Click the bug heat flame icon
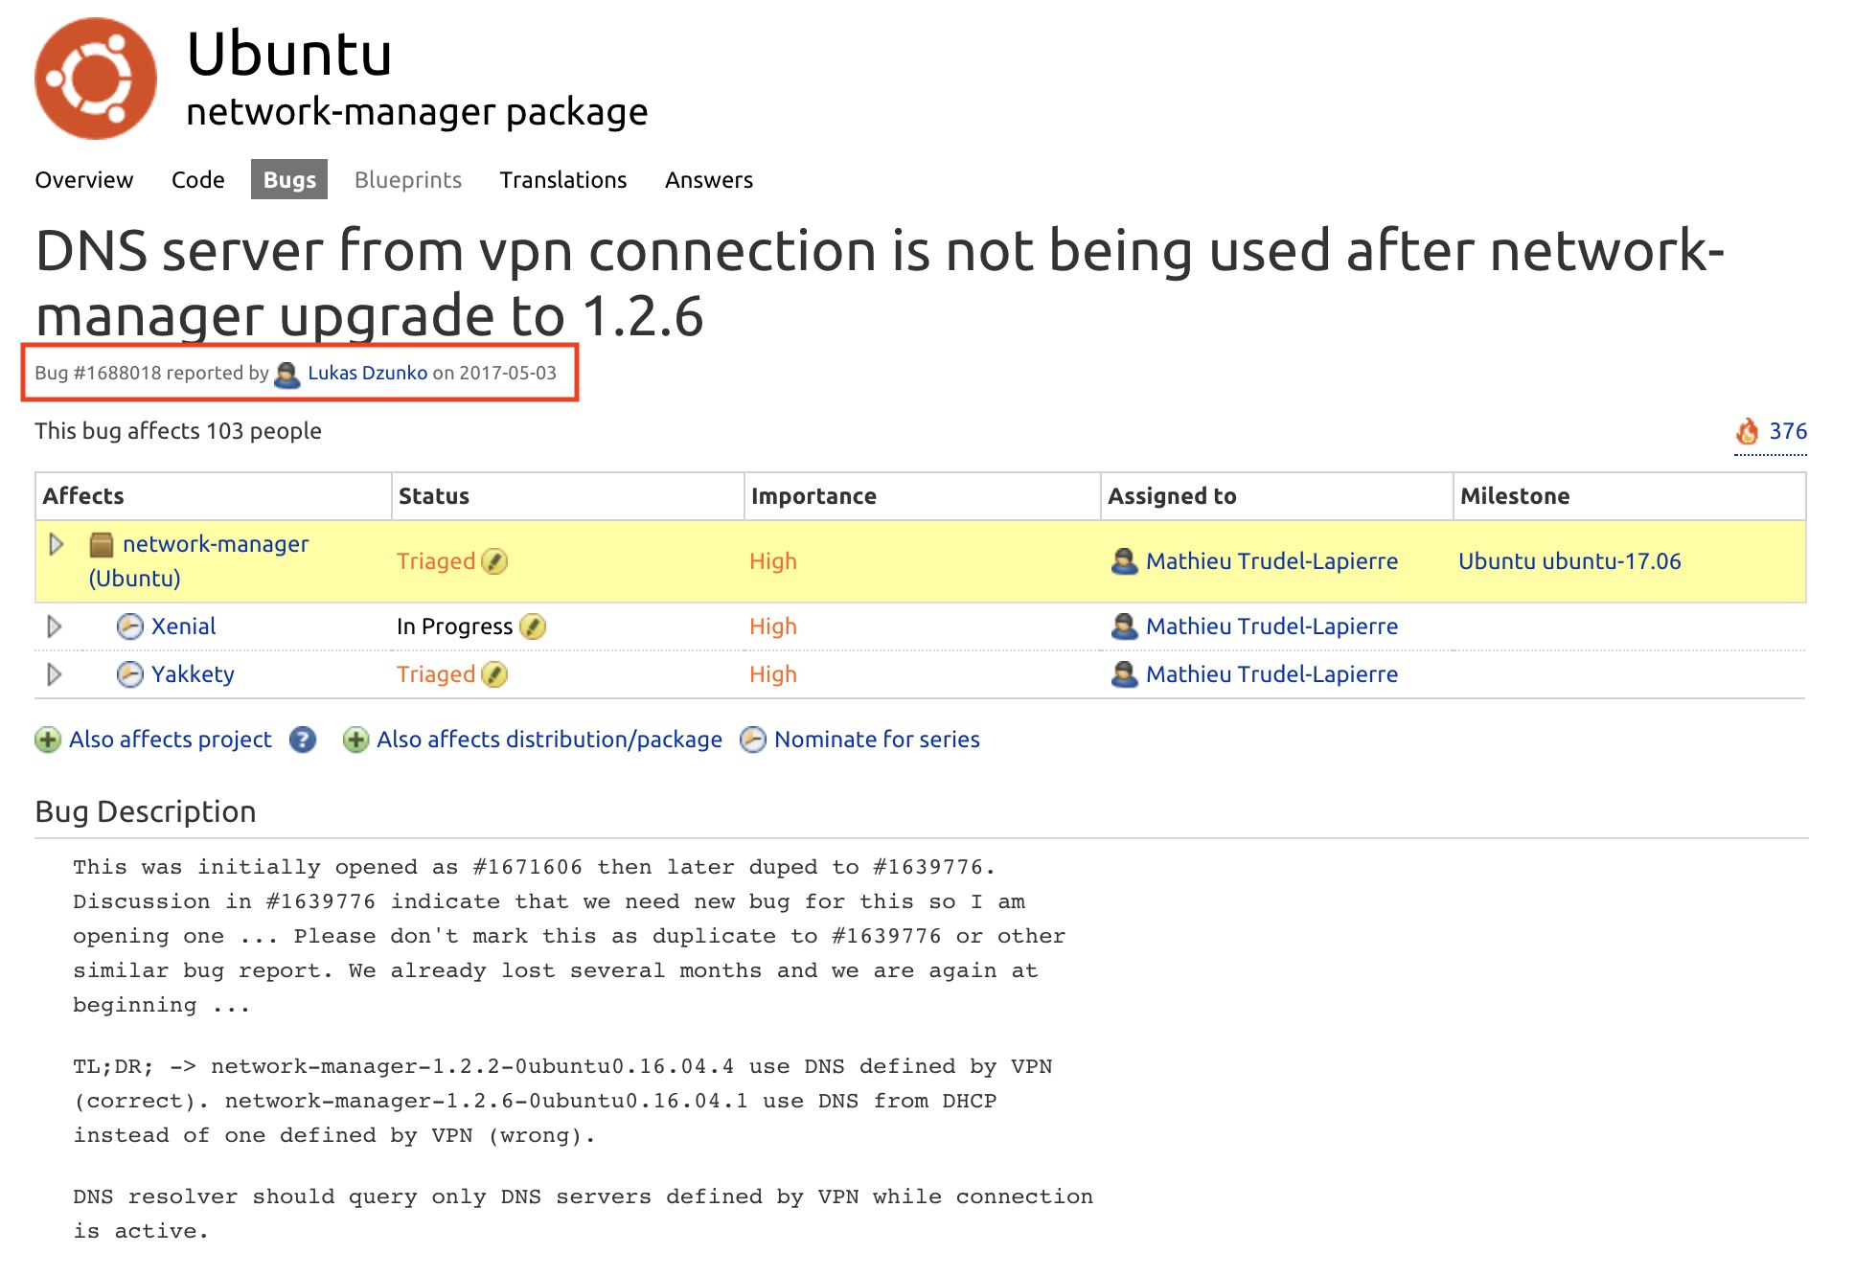1855x1276 pixels. click(1748, 432)
